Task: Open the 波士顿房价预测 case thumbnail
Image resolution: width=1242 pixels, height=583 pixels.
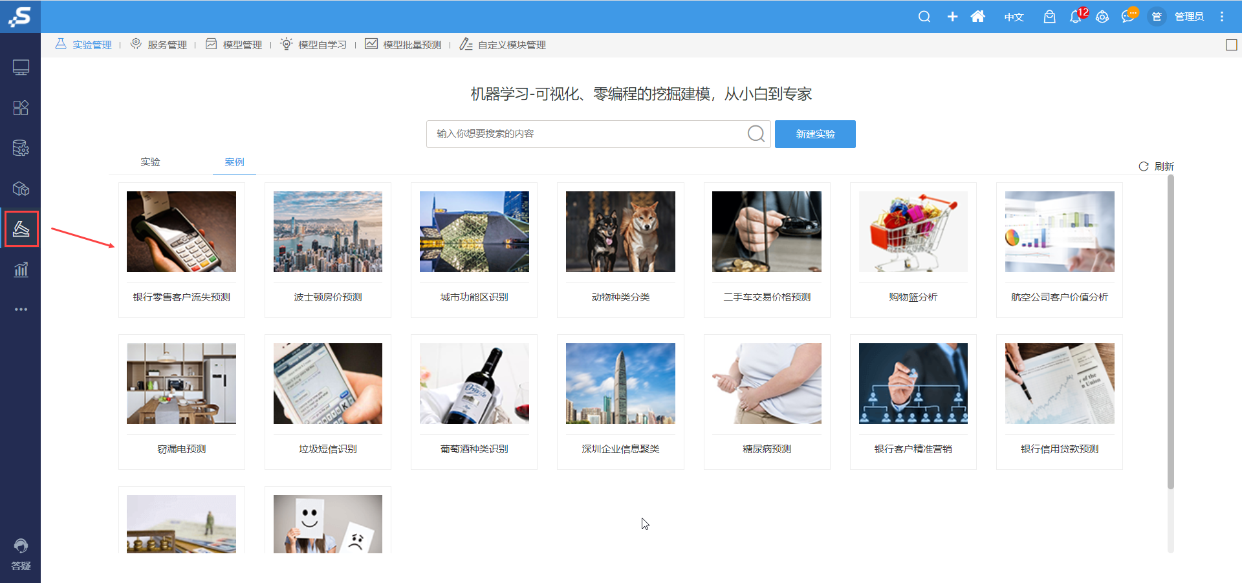Action: pyautogui.click(x=328, y=231)
